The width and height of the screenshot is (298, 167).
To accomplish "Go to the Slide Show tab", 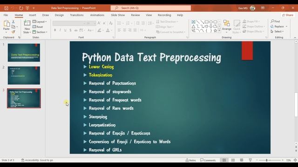I will [118, 15].
